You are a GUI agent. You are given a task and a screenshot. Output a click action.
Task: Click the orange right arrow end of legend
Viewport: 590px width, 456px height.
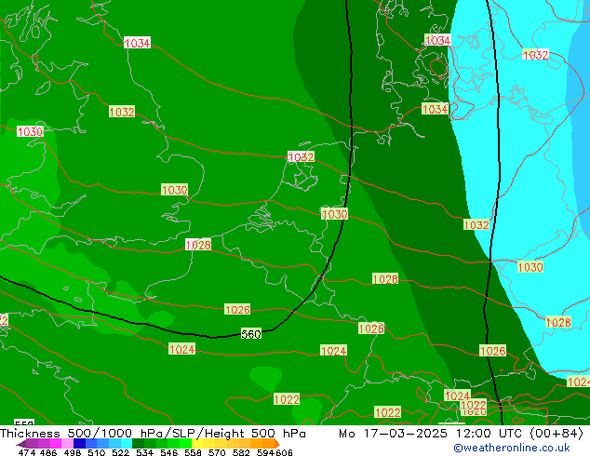pos(277,444)
